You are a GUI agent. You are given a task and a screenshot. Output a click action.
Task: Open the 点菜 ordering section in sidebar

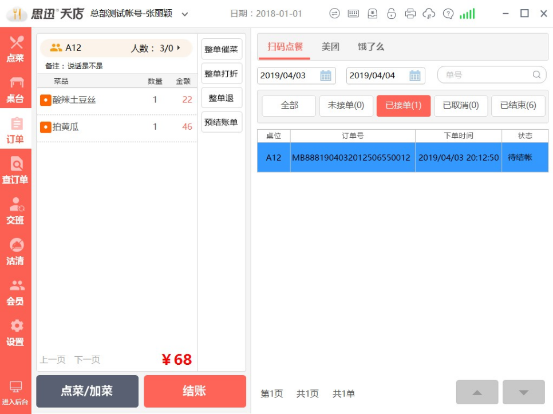click(15, 48)
